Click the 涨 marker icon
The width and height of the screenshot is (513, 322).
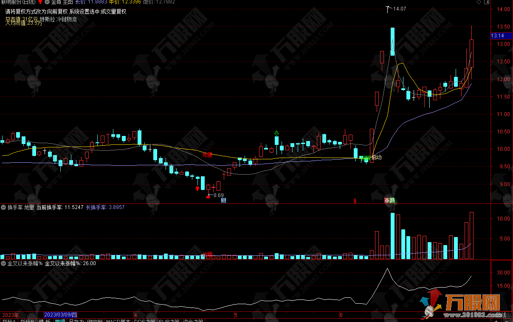[387, 201]
